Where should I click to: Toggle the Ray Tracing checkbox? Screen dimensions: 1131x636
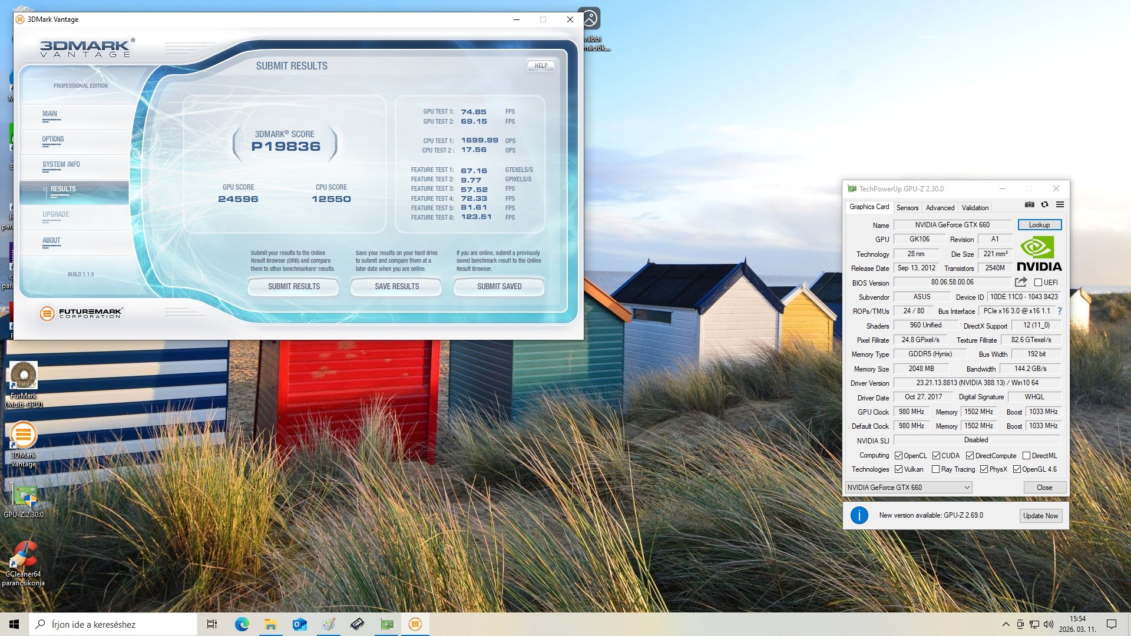point(935,469)
